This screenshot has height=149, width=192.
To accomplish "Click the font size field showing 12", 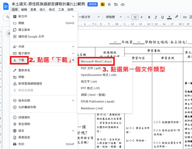I will click(135, 17).
